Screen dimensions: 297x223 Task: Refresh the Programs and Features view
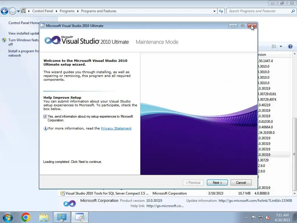click(221, 11)
